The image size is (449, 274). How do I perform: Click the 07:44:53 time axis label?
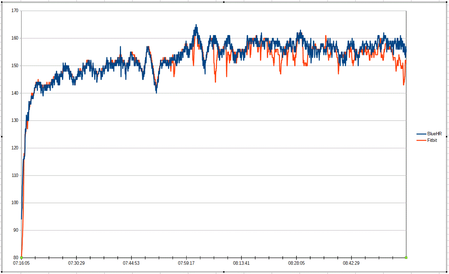(x=131, y=263)
